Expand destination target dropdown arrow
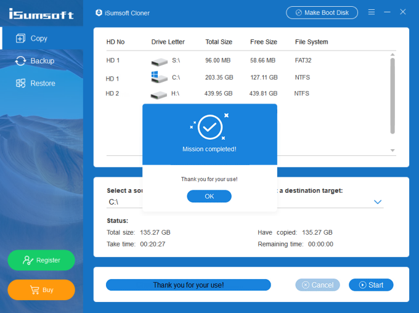 click(378, 202)
